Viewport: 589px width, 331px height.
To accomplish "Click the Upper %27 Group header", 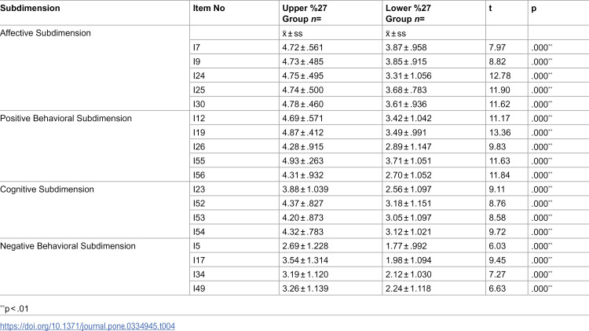I will (x=305, y=13).
